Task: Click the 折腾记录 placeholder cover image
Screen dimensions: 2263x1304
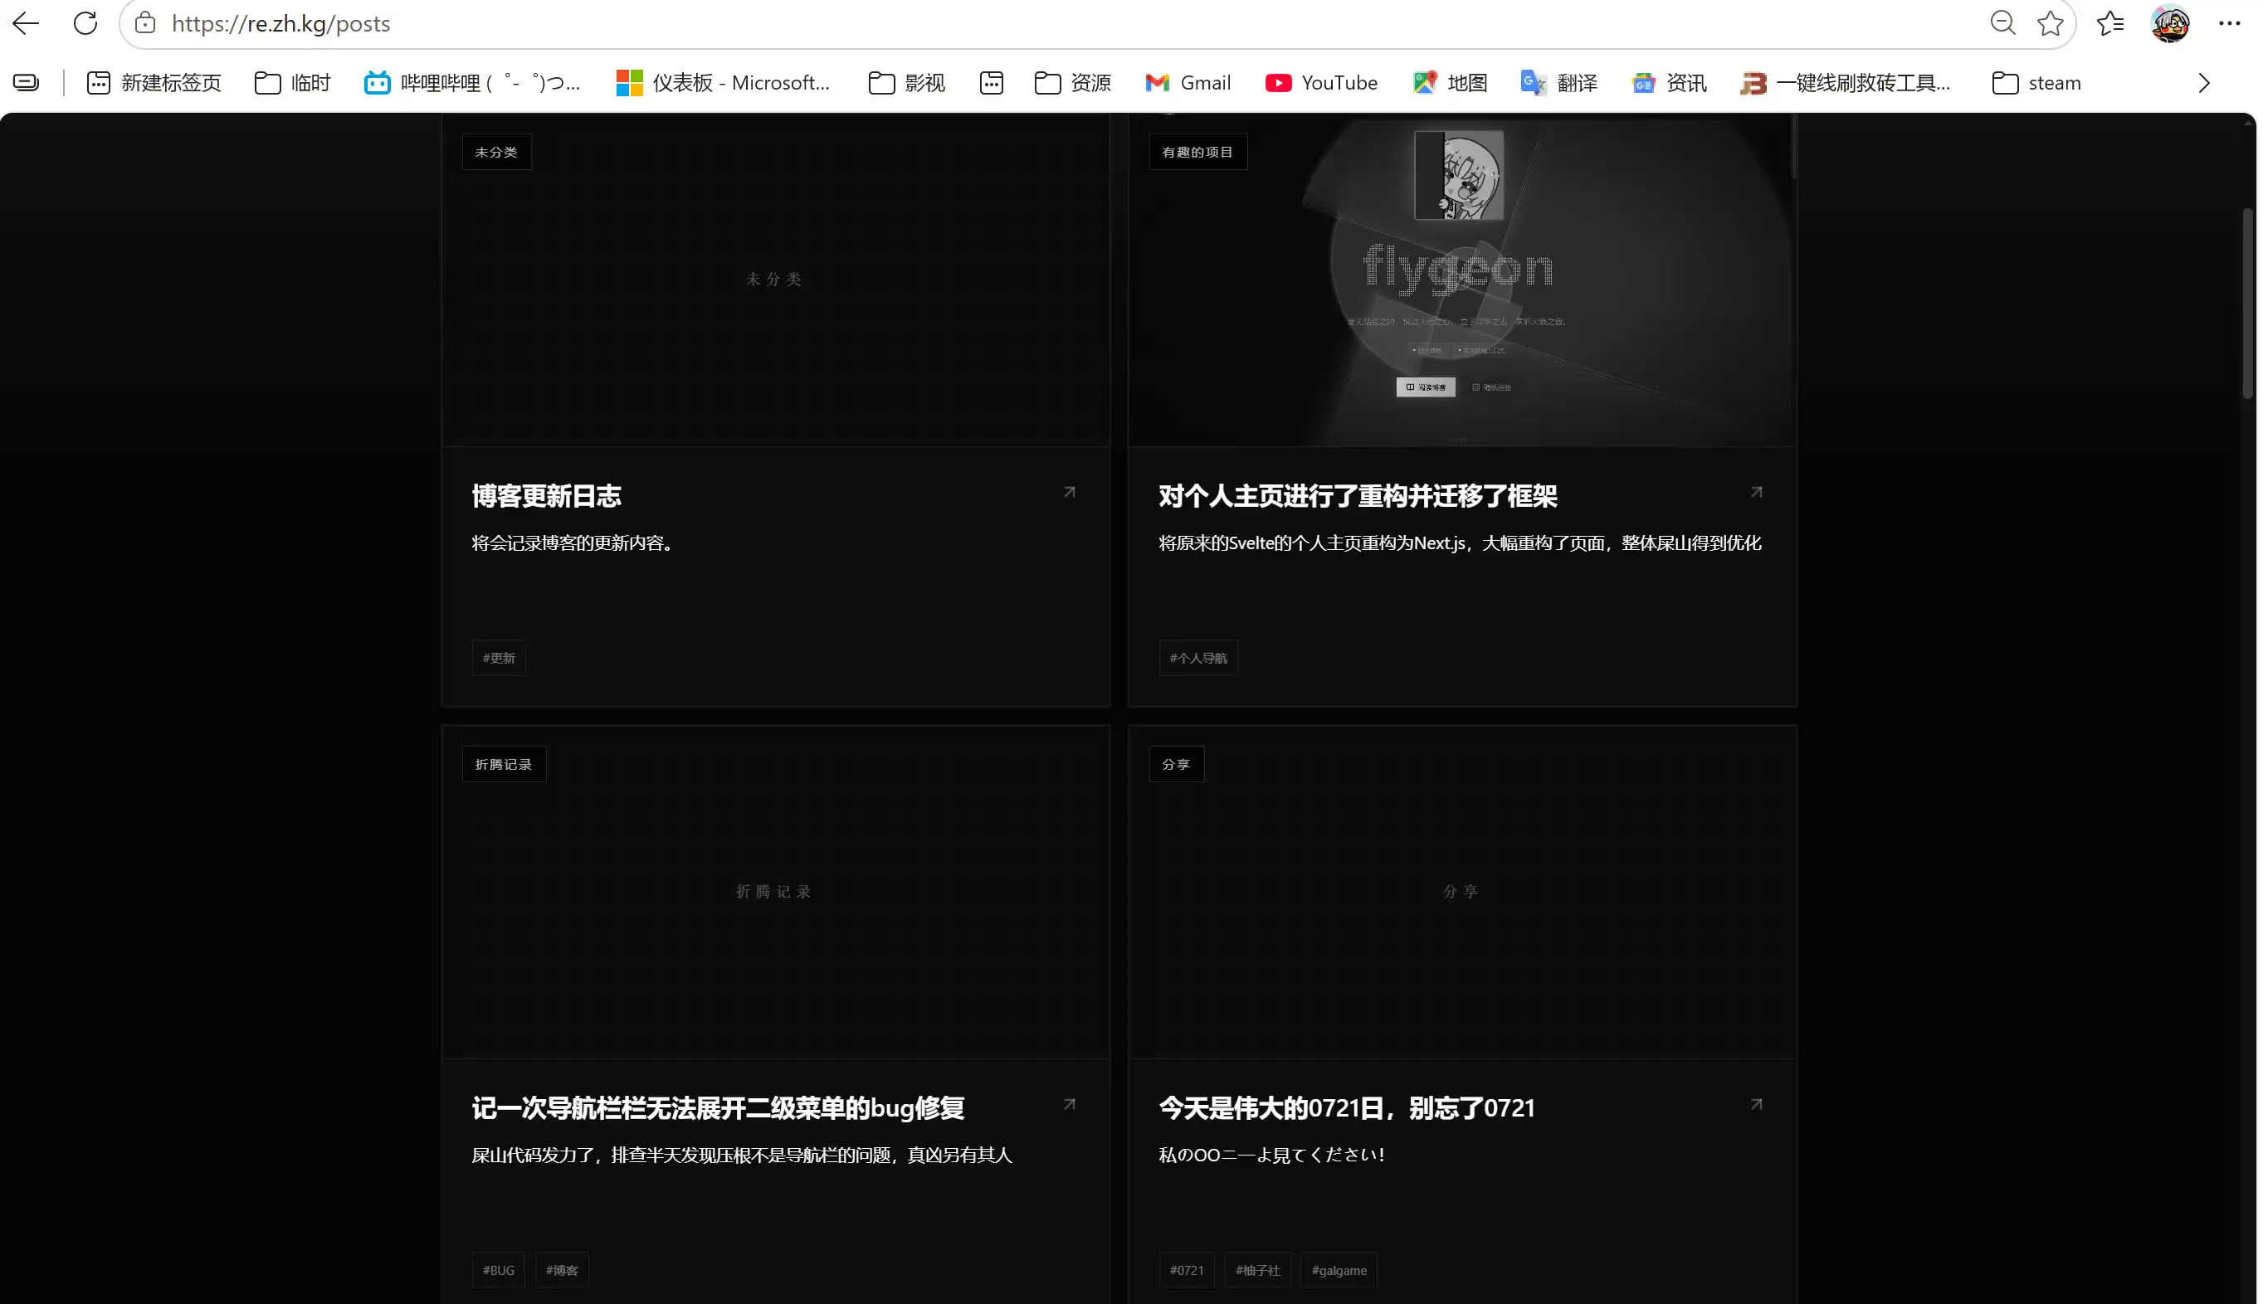Action: click(776, 892)
